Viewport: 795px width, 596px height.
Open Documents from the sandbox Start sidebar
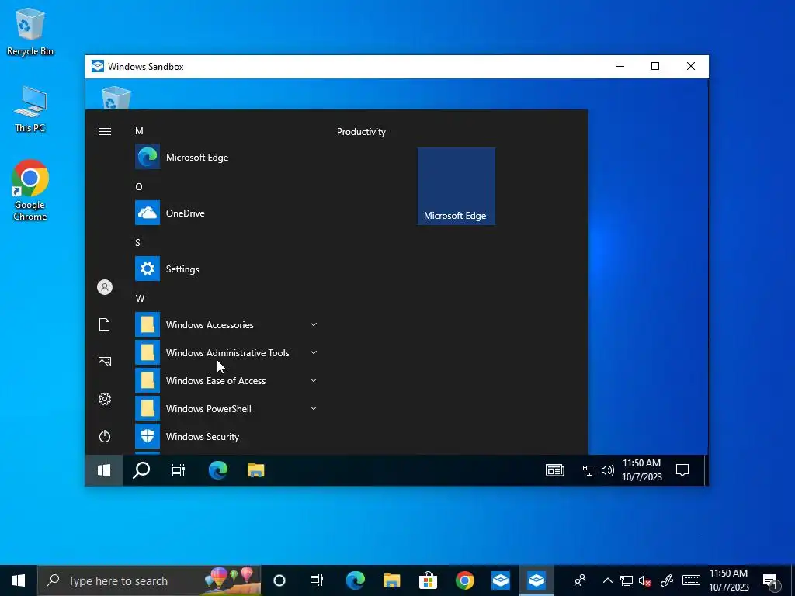(x=105, y=324)
